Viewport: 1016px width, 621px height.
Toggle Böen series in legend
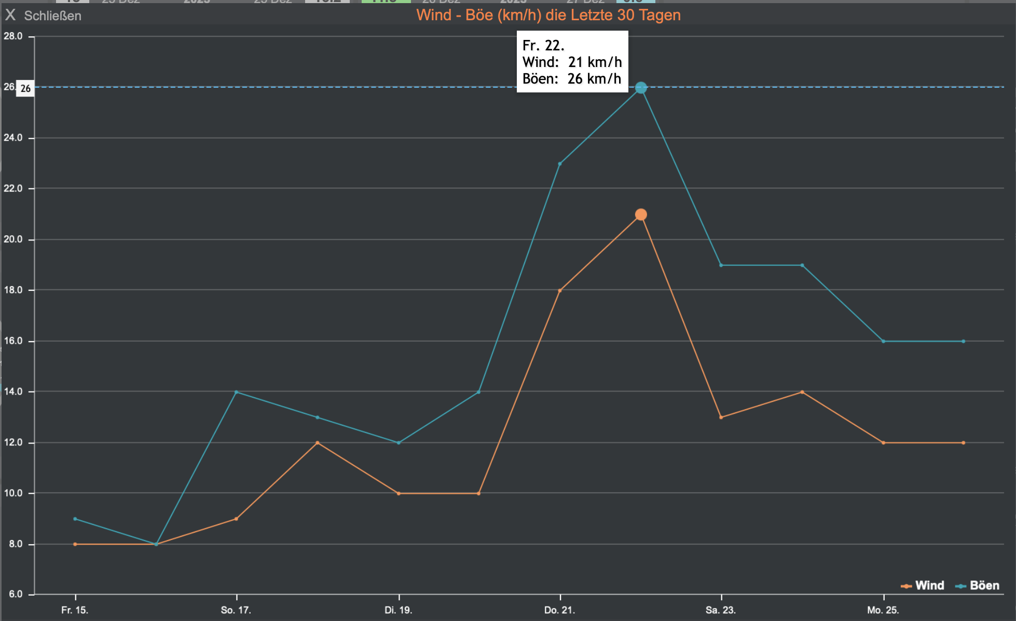click(984, 586)
